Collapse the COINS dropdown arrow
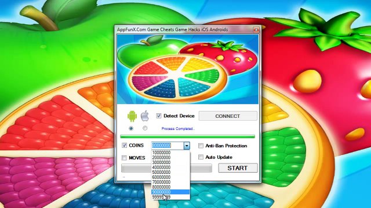Image resolution: width=371 pixels, height=208 pixels. (x=187, y=146)
